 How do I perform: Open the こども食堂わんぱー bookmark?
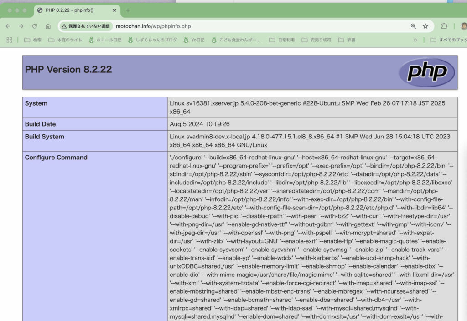236,40
